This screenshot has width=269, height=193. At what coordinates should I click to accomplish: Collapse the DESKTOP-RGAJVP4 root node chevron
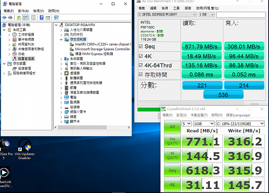[x=56, y=25]
